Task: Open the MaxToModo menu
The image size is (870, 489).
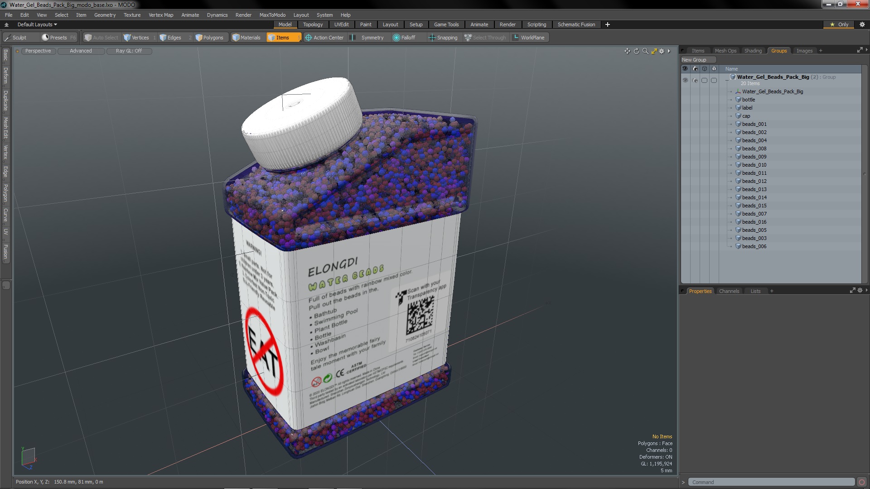Action: [x=272, y=15]
